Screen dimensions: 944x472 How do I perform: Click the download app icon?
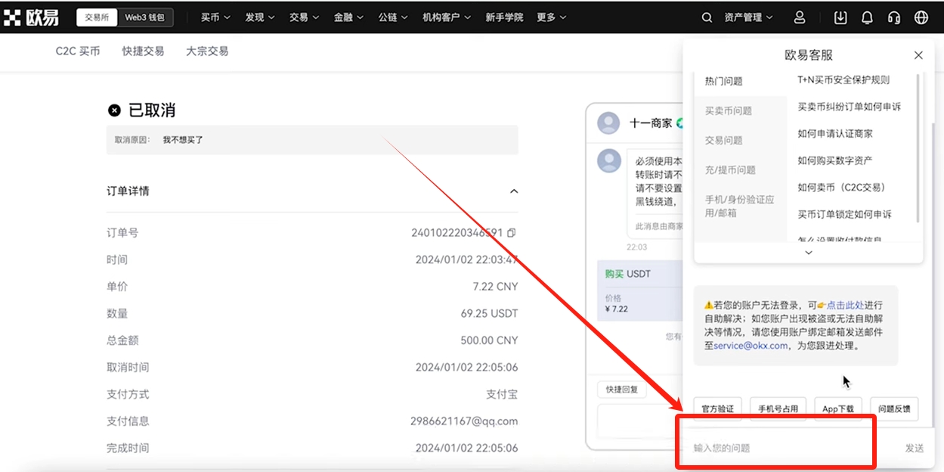pyautogui.click(x=840, y=17)
